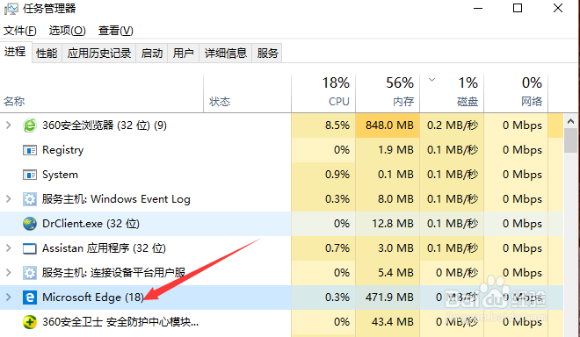Click the Windows Event Log gear icon
Screen dimensions: 580x337
[x=30, y=199]
